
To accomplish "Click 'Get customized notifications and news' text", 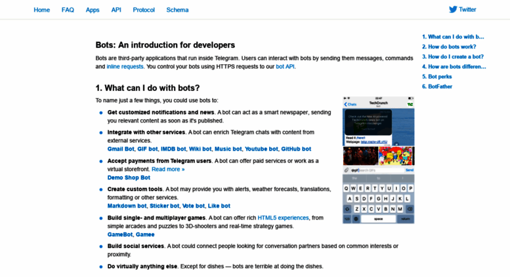I will (161, 112).
